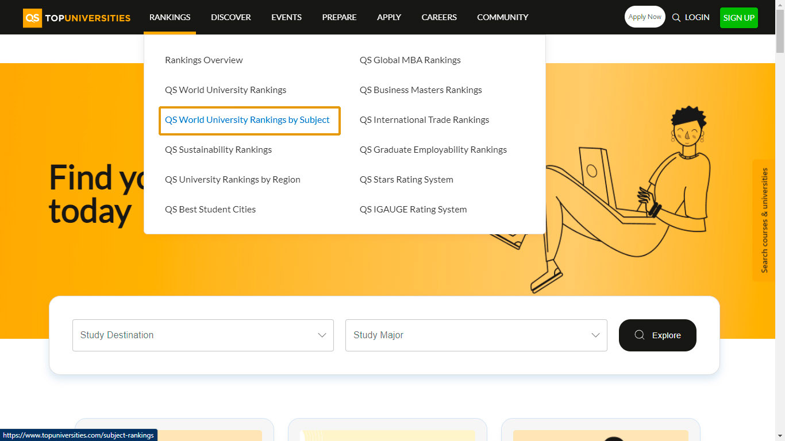The height and width of the screenshot is (441, 785).
Task: Click the LOGIN link
Action: click(697, 17)
